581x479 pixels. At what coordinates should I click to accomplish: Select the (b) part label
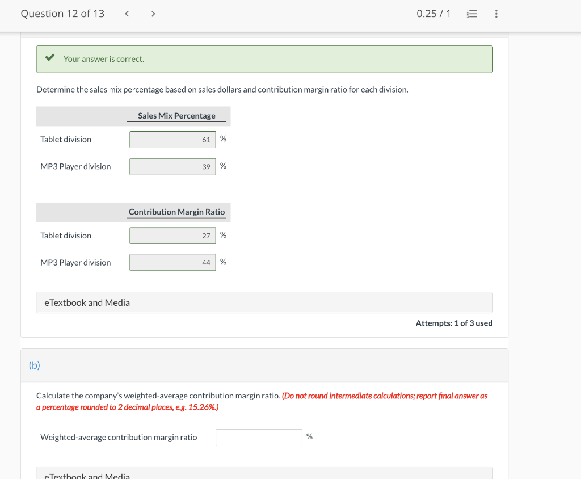[35, 365]
